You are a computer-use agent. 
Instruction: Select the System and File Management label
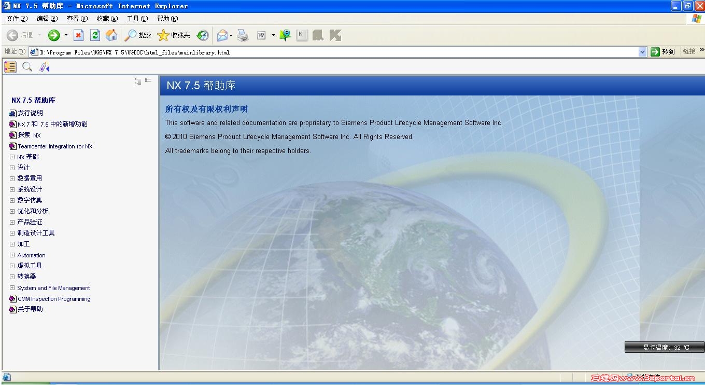pyautogui.click(x=53, y=288)
